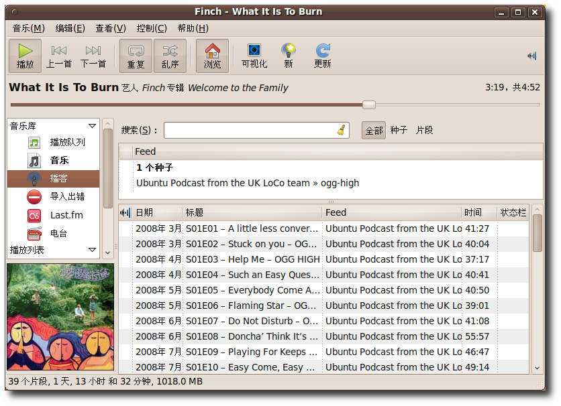Click the green Play button

[x=25, y=56]
